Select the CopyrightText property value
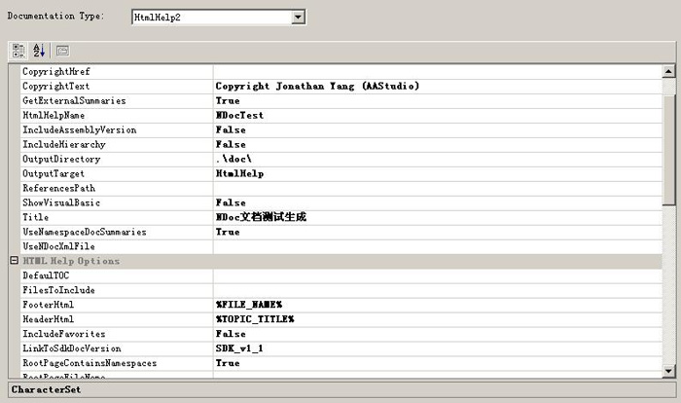This screenshot has height=403, width=681. tap(317, 86)
